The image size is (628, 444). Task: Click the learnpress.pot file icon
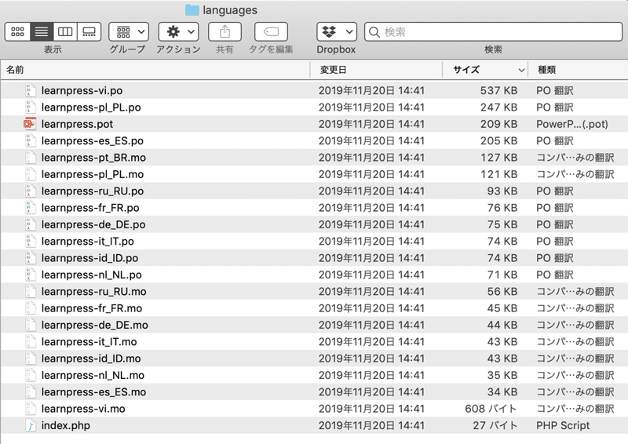click(x=30, y=124)
